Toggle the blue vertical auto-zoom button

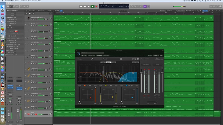[x=204, y=11]
